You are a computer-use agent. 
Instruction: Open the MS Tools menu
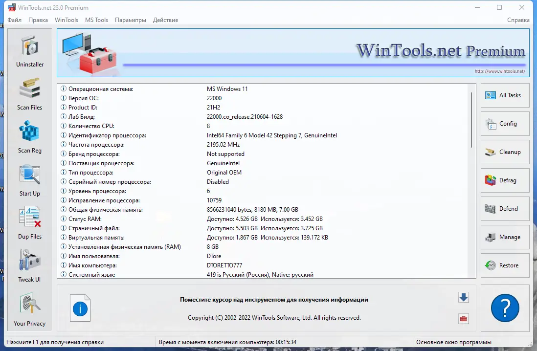(x=96, y=20)
